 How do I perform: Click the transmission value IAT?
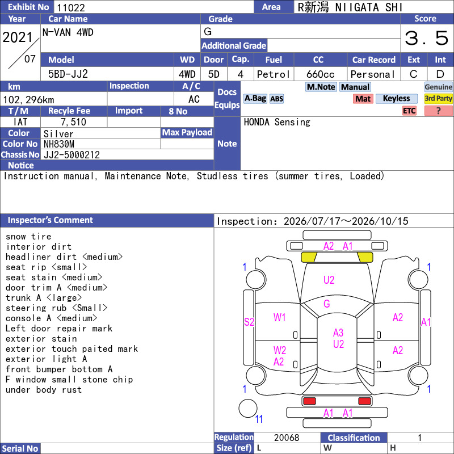click(20, 122)
